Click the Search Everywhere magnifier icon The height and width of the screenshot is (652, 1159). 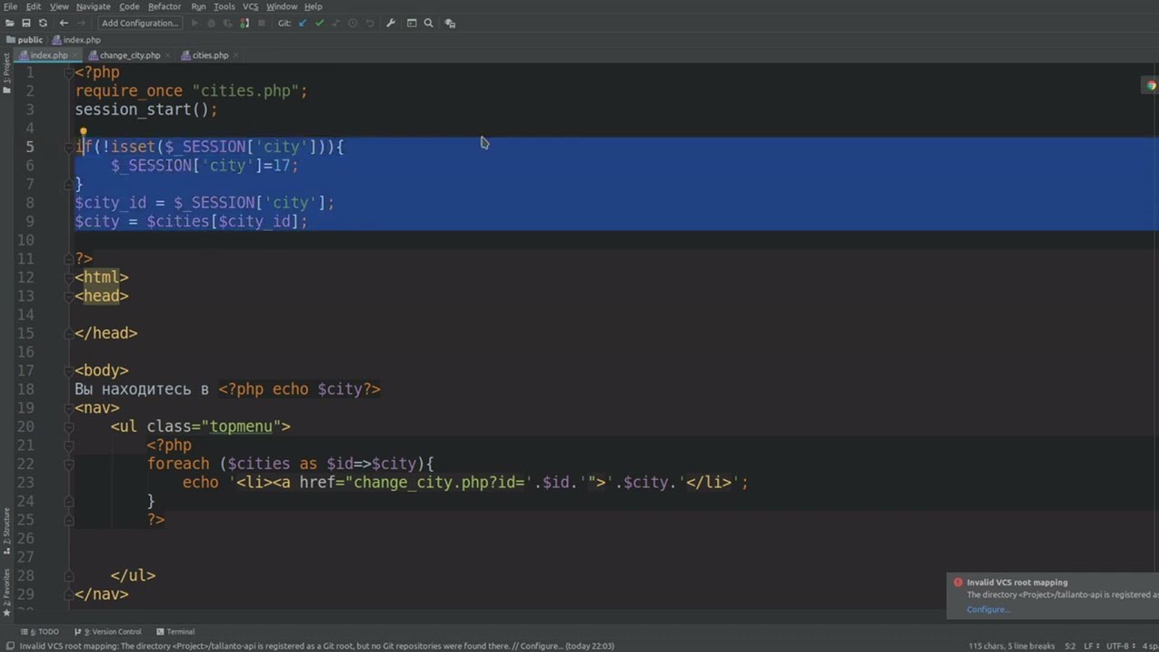click(x=429, y=23)
